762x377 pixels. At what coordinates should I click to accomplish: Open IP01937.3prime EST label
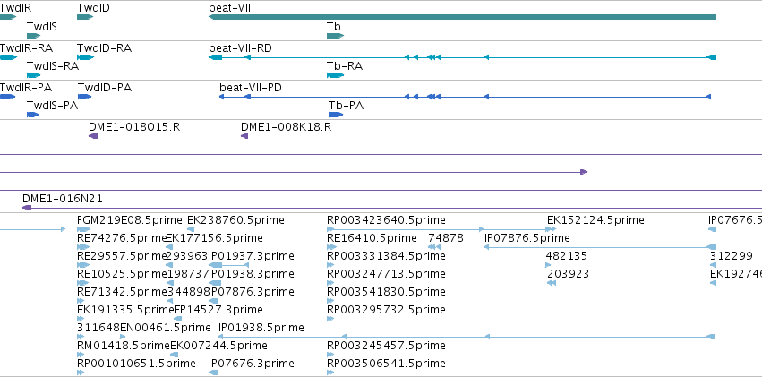[252, 256]
